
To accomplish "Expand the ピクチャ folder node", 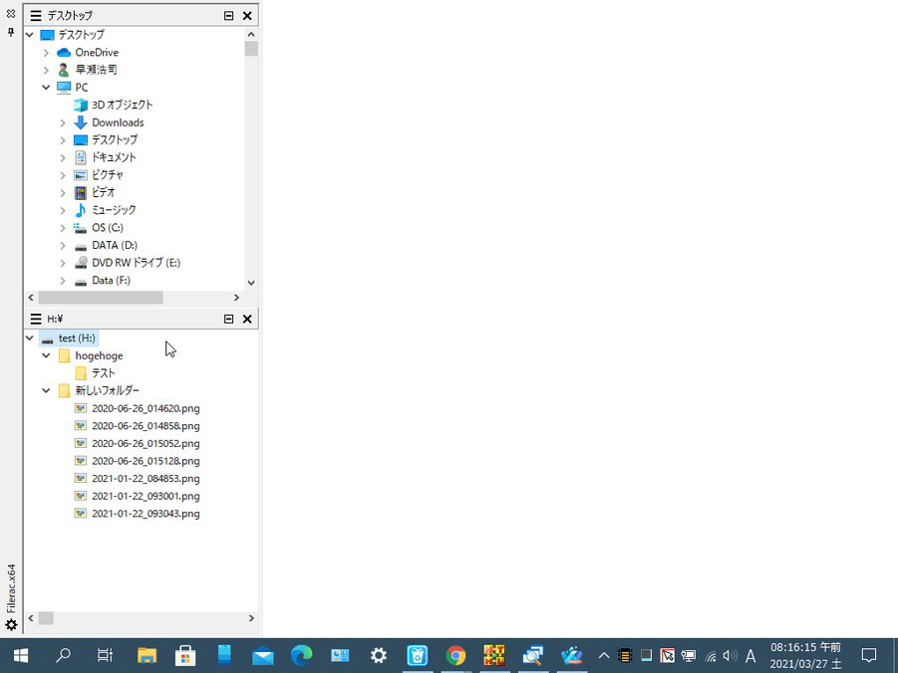I will (63, 175).
